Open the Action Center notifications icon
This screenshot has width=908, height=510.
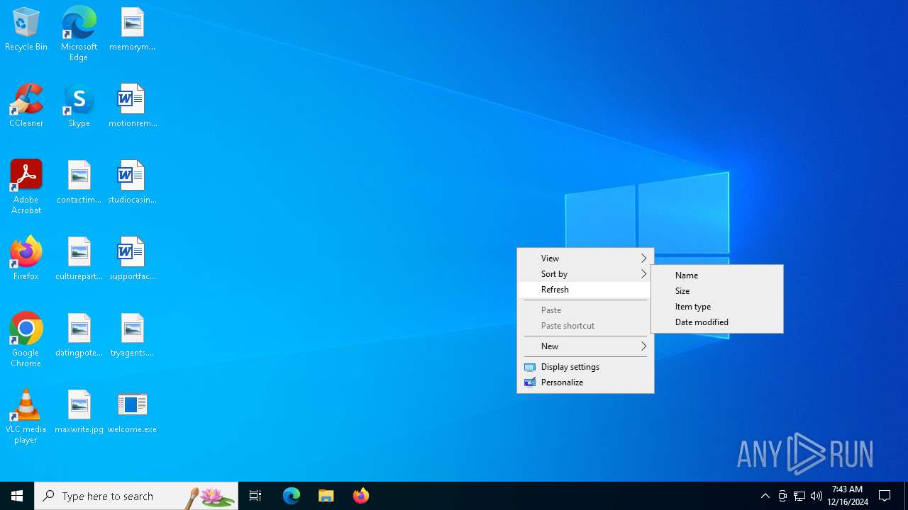point(885,496)
